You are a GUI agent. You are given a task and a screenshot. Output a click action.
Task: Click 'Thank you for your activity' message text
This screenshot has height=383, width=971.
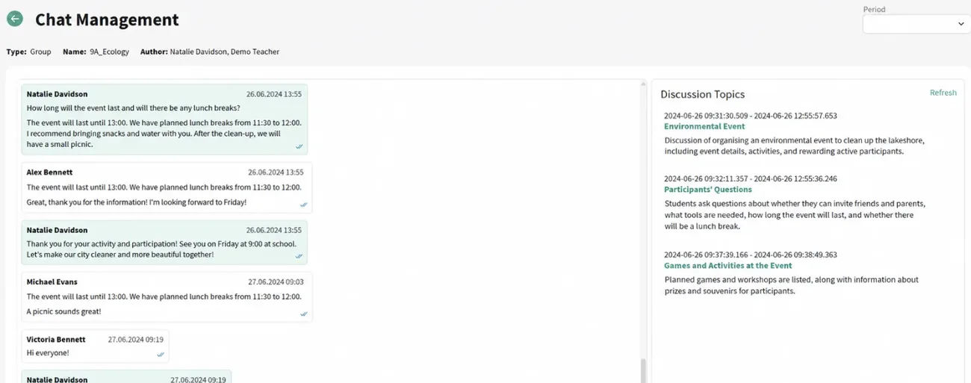click(x=161, y=249)
